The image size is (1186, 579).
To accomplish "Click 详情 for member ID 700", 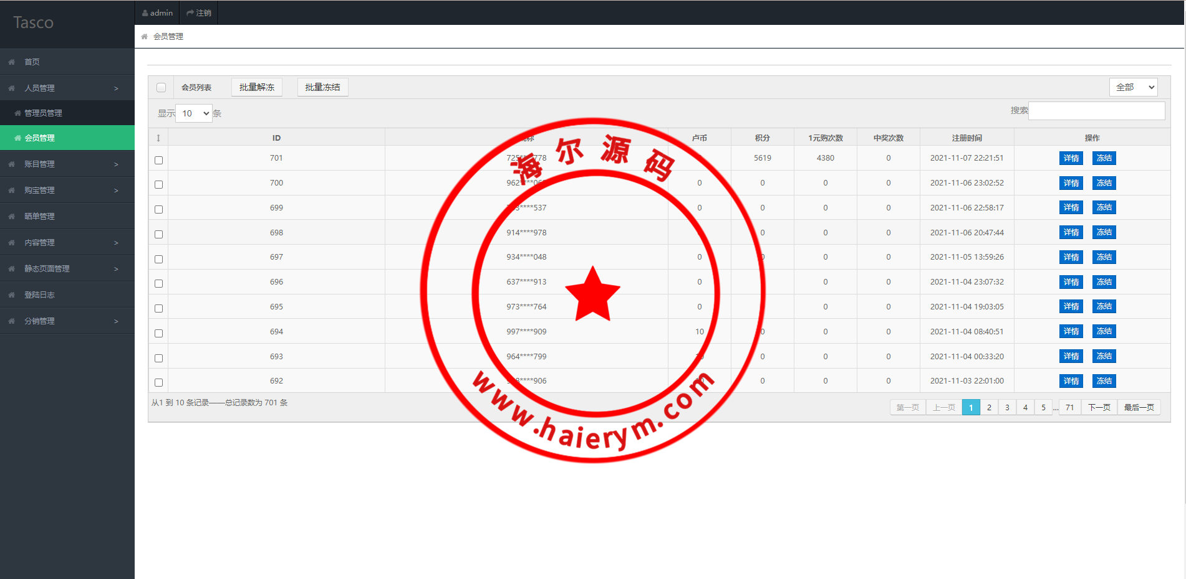I will pos(1071,183).
